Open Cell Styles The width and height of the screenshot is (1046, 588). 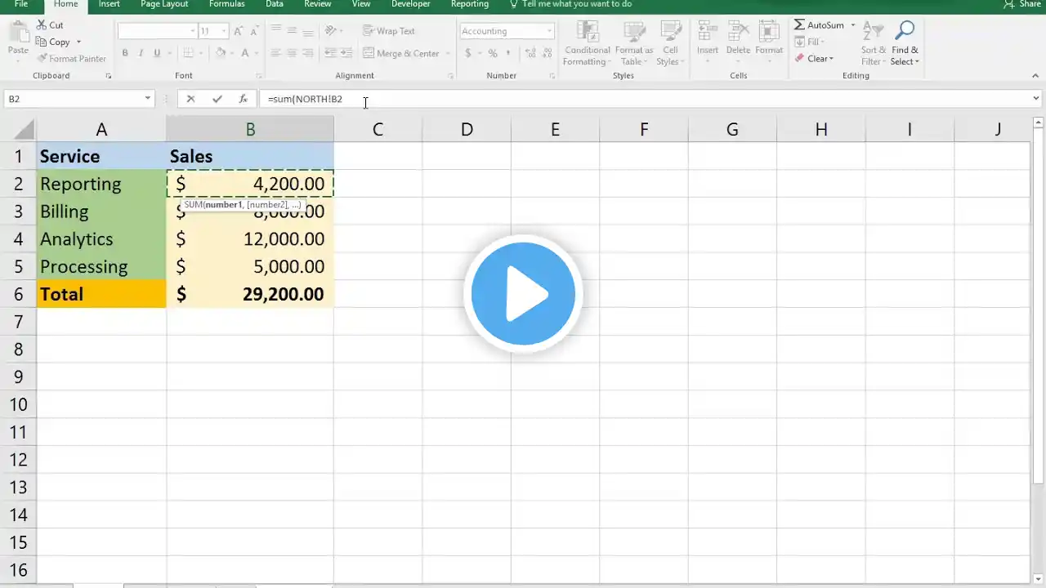pos(670,43)
